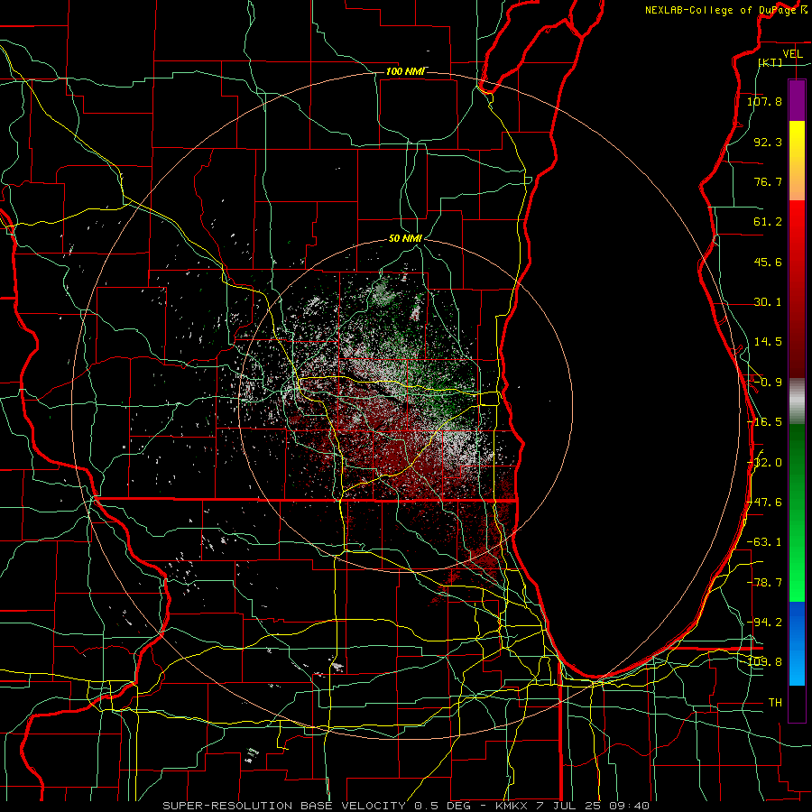
Task: Click the 50 NMI range ring label
Action: [405, 239]
